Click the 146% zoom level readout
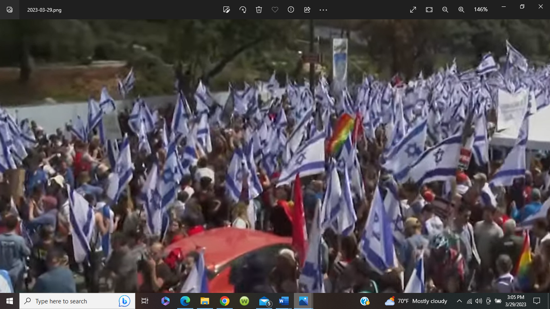The width and height of the screenshot is (550, 309). click(x=481, y=10)
